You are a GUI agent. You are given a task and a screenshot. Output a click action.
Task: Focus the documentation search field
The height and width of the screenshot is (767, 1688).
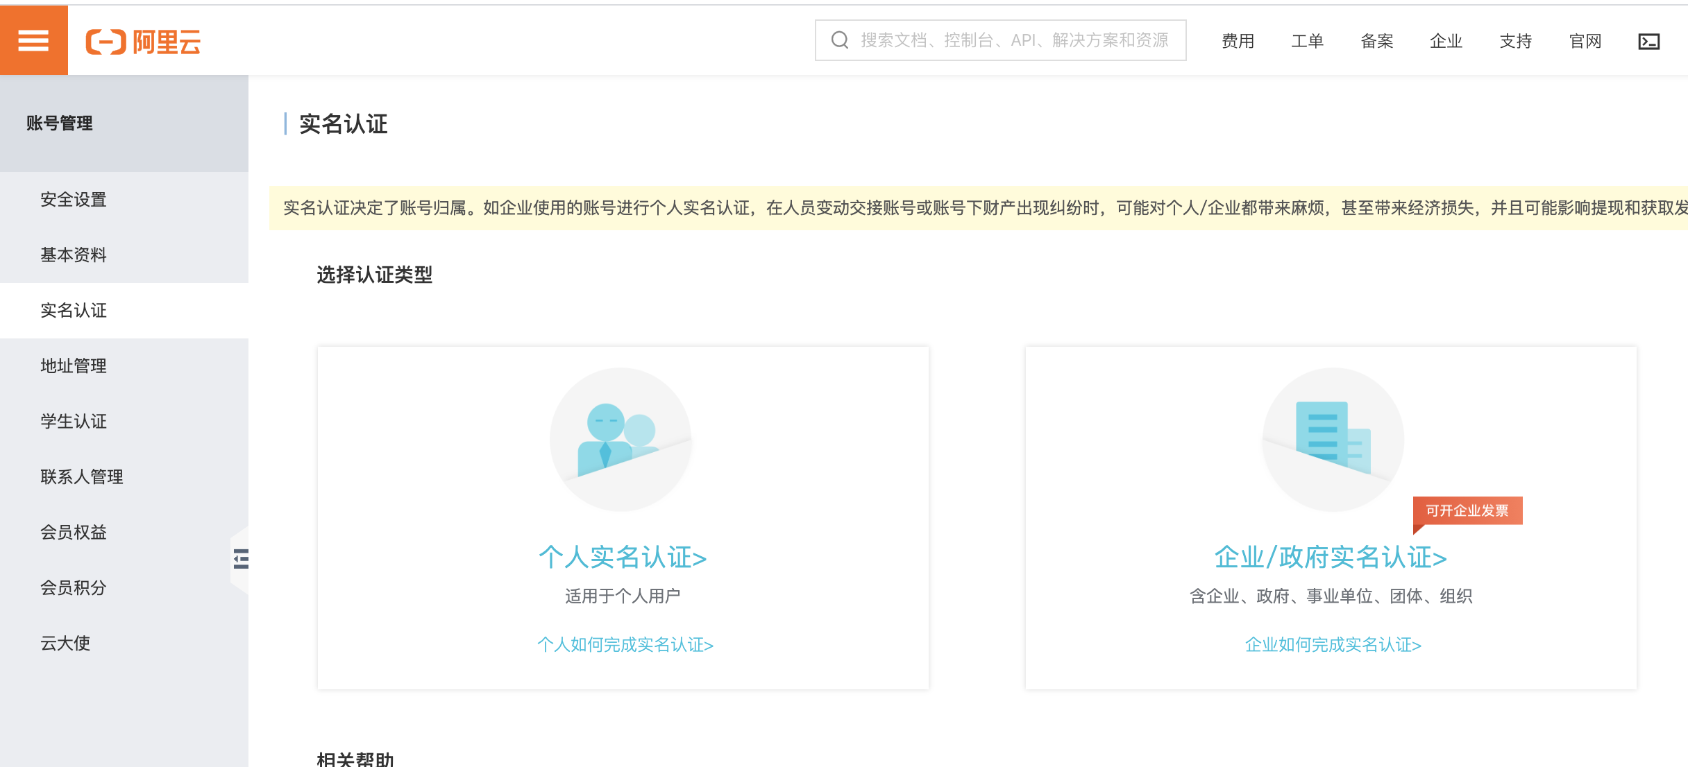[1013, 40]
